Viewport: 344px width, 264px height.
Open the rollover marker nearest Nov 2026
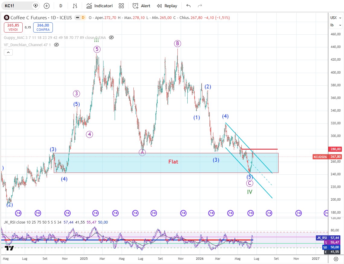[298, 213]
